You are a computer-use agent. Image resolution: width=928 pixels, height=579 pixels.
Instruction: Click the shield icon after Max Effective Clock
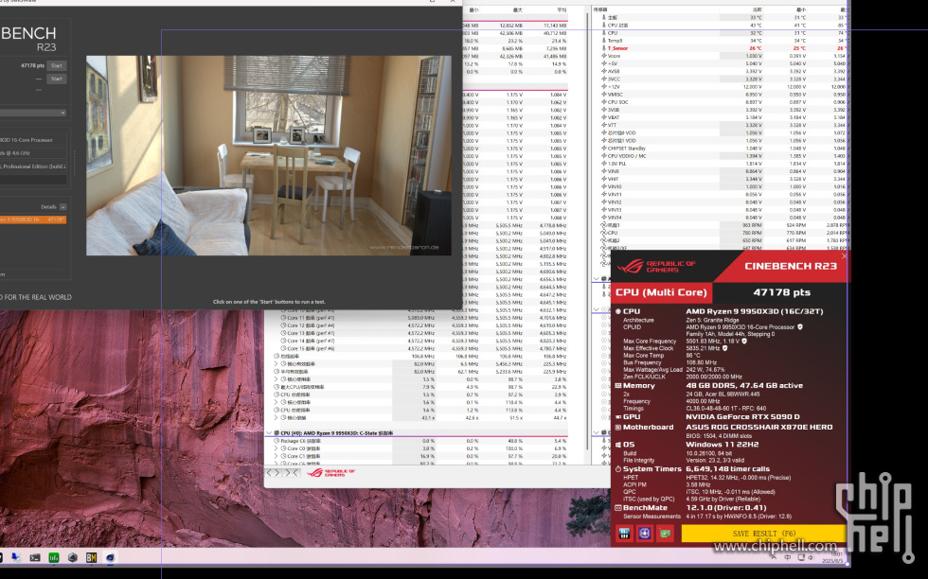point(725,348)
